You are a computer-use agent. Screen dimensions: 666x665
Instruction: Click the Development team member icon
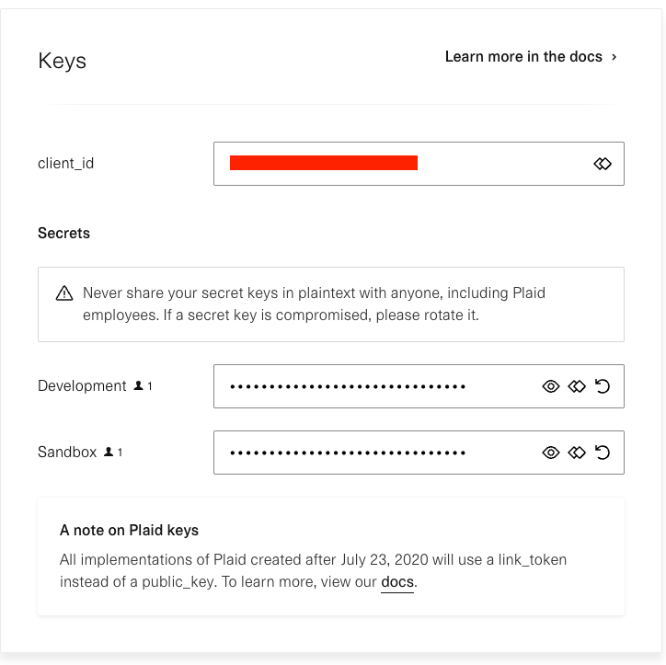point(139,385)
